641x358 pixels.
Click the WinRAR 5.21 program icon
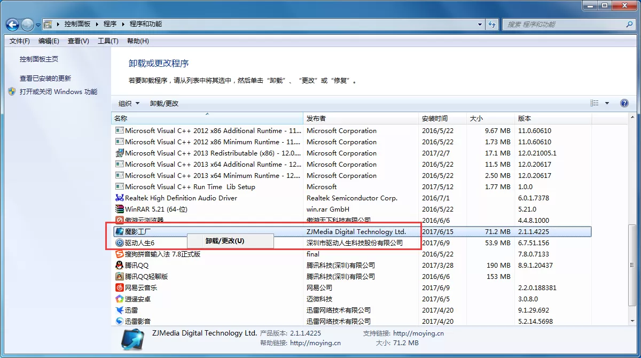point(120,209)
